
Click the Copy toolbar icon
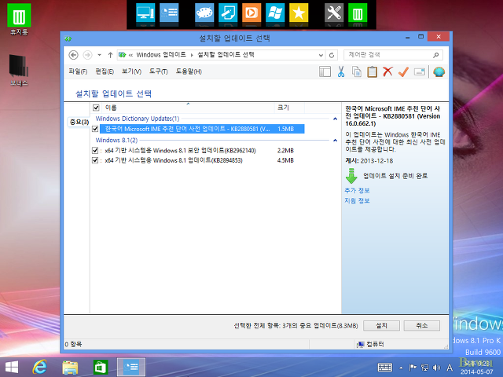pyautogui.click(x=356, y=71)
